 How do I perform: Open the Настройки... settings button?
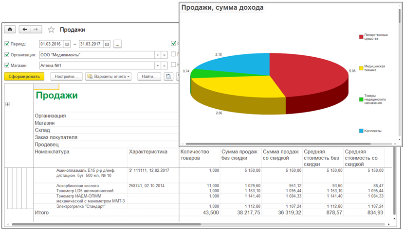pos(66,76)
